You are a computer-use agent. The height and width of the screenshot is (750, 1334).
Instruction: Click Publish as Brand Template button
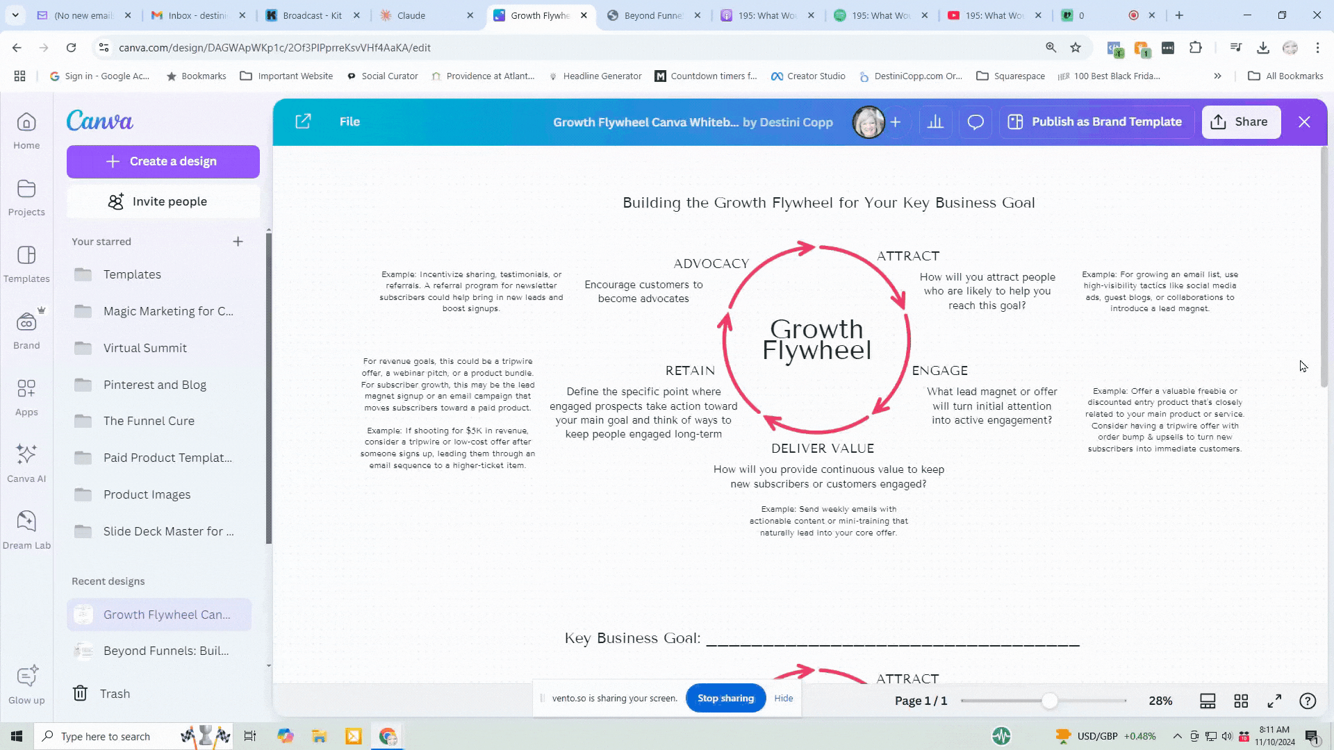pos(1096,122)
